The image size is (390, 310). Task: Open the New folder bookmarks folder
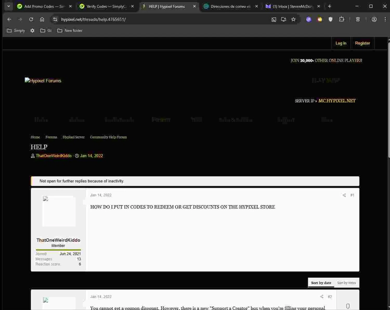(70, 30)
